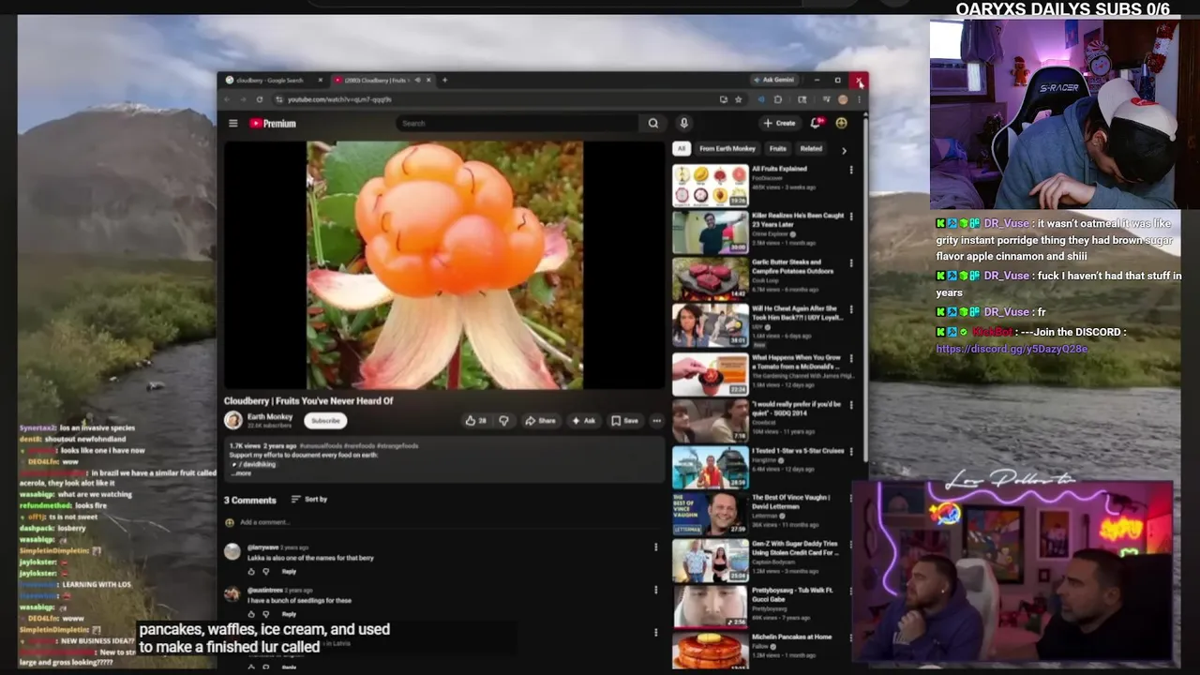Click the 3 Comments heading
The width and height of the screenshot is (1200, 675).
coord(250,500)
